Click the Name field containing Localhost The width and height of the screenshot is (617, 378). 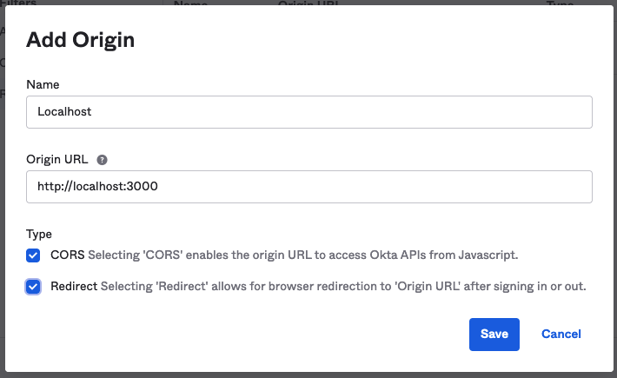tap(309, 112)
